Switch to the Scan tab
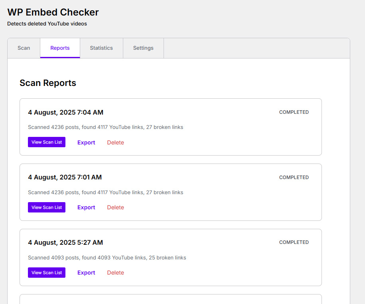Image resolution: width=365 pixels, height=304 pixels. coord(24,48)
